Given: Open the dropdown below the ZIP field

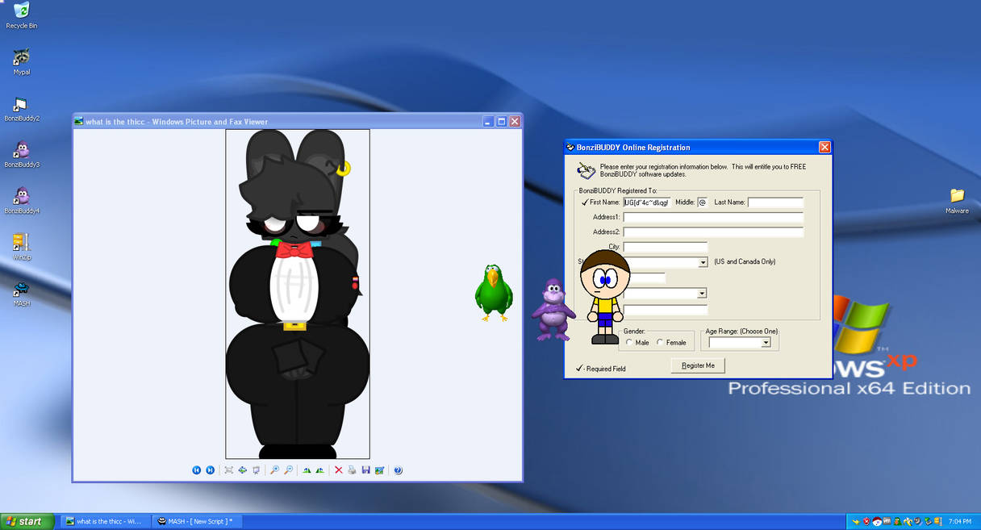Looking at the screenshot, I should (702, 294).
